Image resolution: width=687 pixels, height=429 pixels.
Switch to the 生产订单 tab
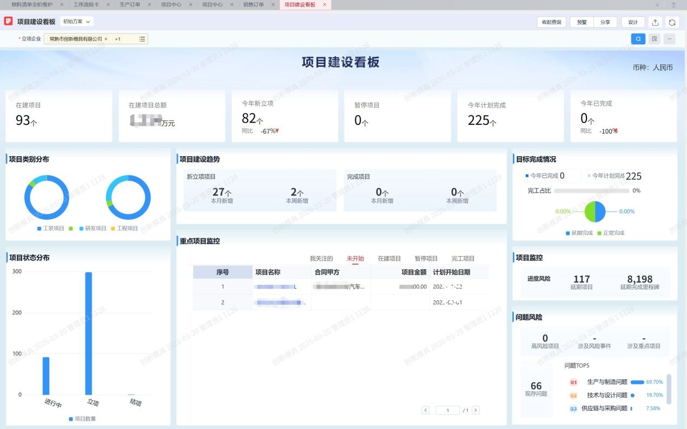tap(130, 4)
